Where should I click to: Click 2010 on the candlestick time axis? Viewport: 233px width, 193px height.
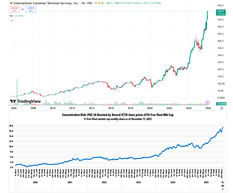53,108
